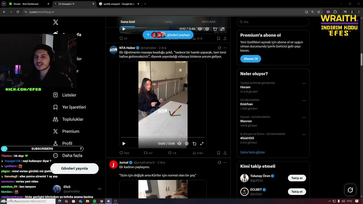Open the Haram trending topic

(x=245, y=87)
